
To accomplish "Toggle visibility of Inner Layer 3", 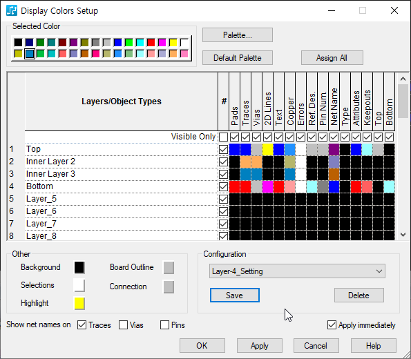I will (223, 174).
